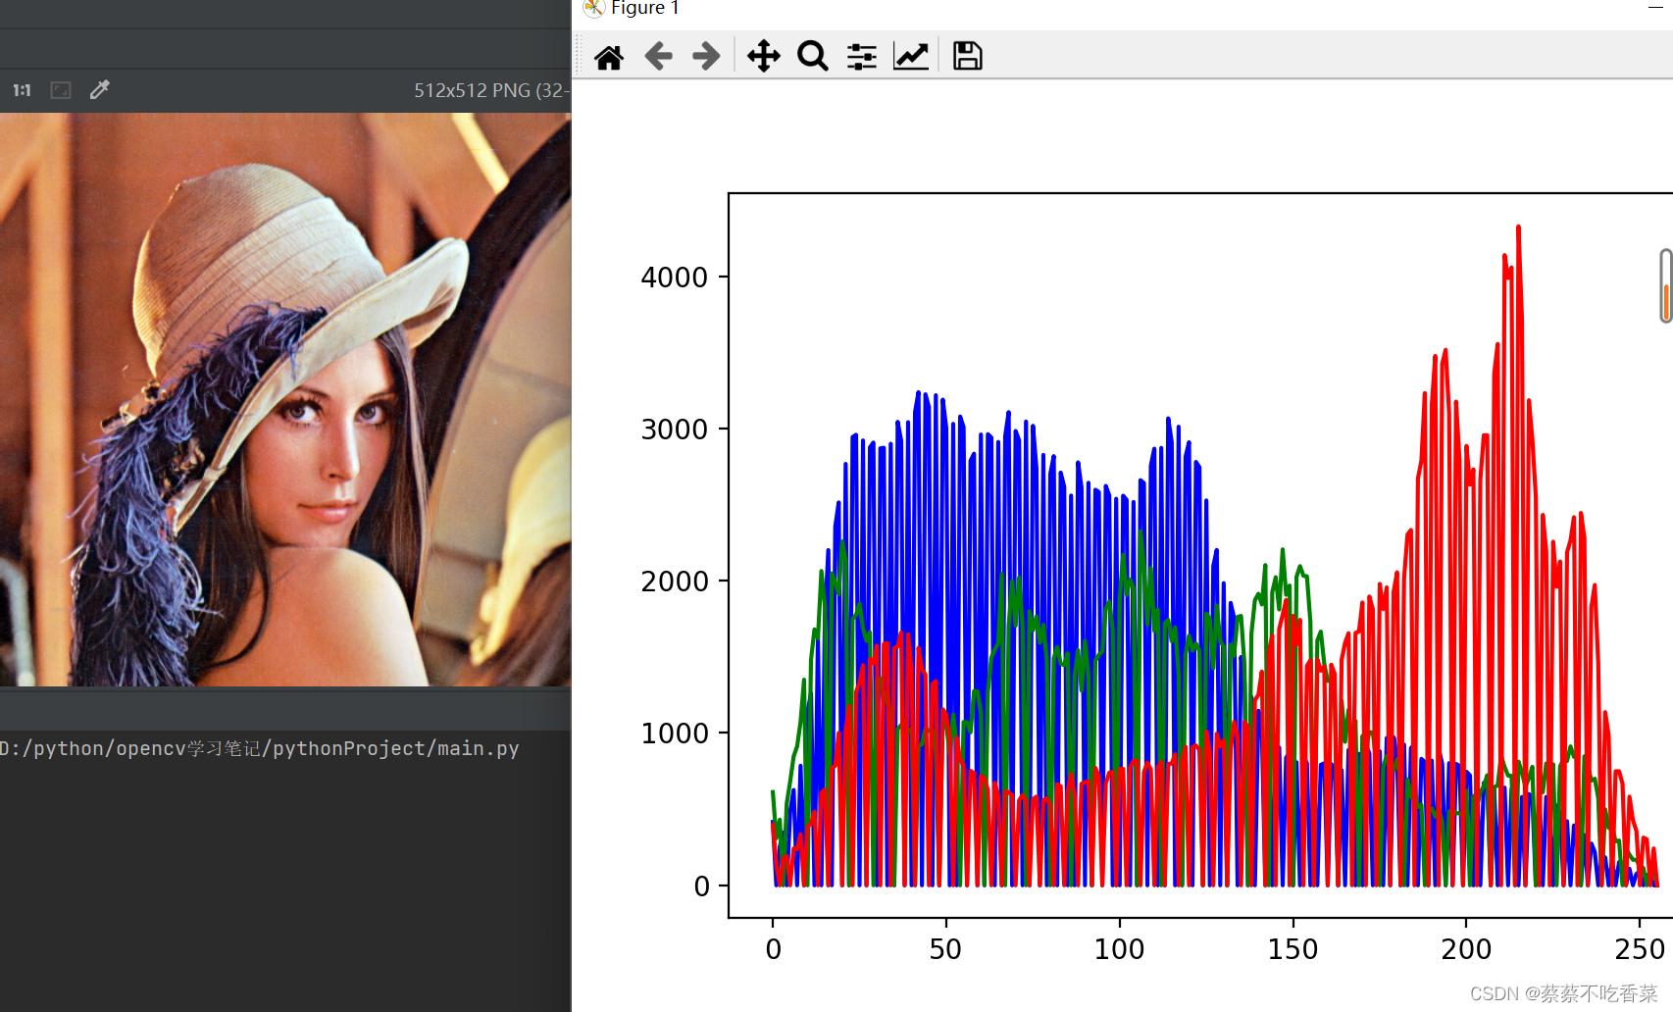Go back to previous view arrow

[x=658, y=57]
